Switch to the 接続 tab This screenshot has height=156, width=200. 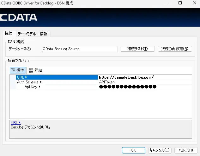(x=9, y=33)
